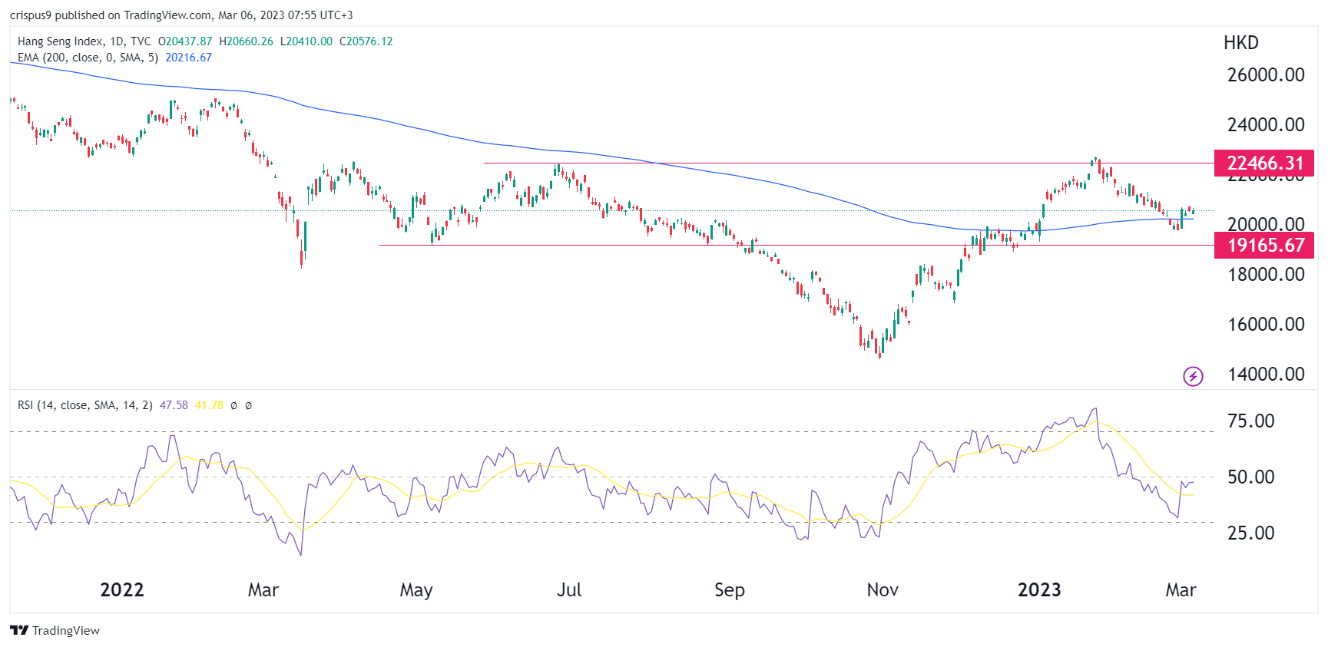The image size is (1328, 647).
Task: Select the EMA 200 indicator legend
Action: pos(87,58)
